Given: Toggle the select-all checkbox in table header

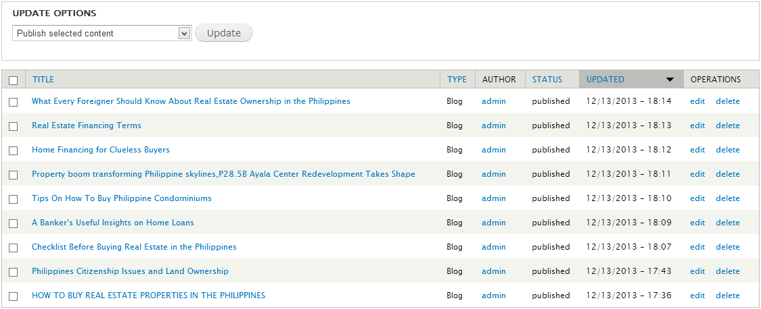Looking at the screenshot, I should coord(14,80).
